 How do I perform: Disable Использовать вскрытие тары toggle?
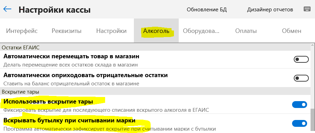click(x=300, y=105)
